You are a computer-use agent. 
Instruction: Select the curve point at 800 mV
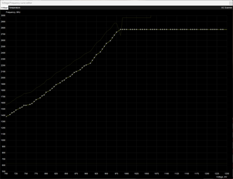tap(46, 92)
